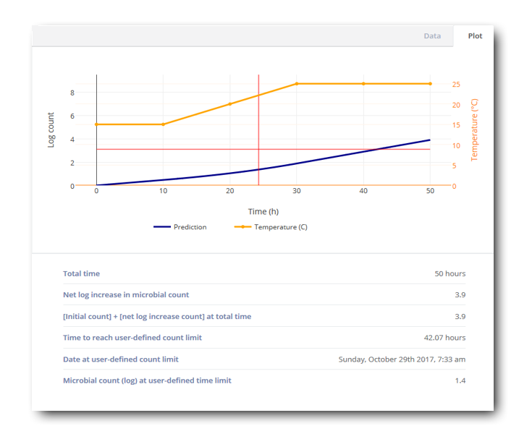Image resolution: width=519 pixels, height=439 pixels.
Task: Click the Prediction curve endpoint at 50 hours
Action: pyautogui.click(x=430, y=140)
